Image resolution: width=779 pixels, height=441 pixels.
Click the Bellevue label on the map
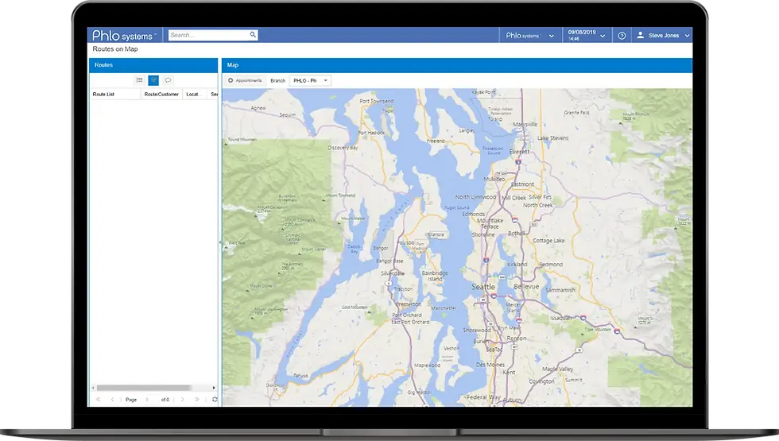pos(526,287)
